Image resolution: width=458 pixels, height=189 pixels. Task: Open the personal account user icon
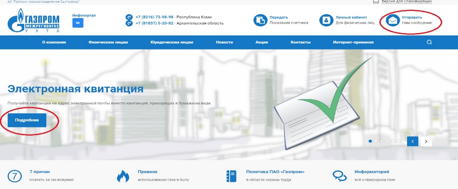[325, 20]
